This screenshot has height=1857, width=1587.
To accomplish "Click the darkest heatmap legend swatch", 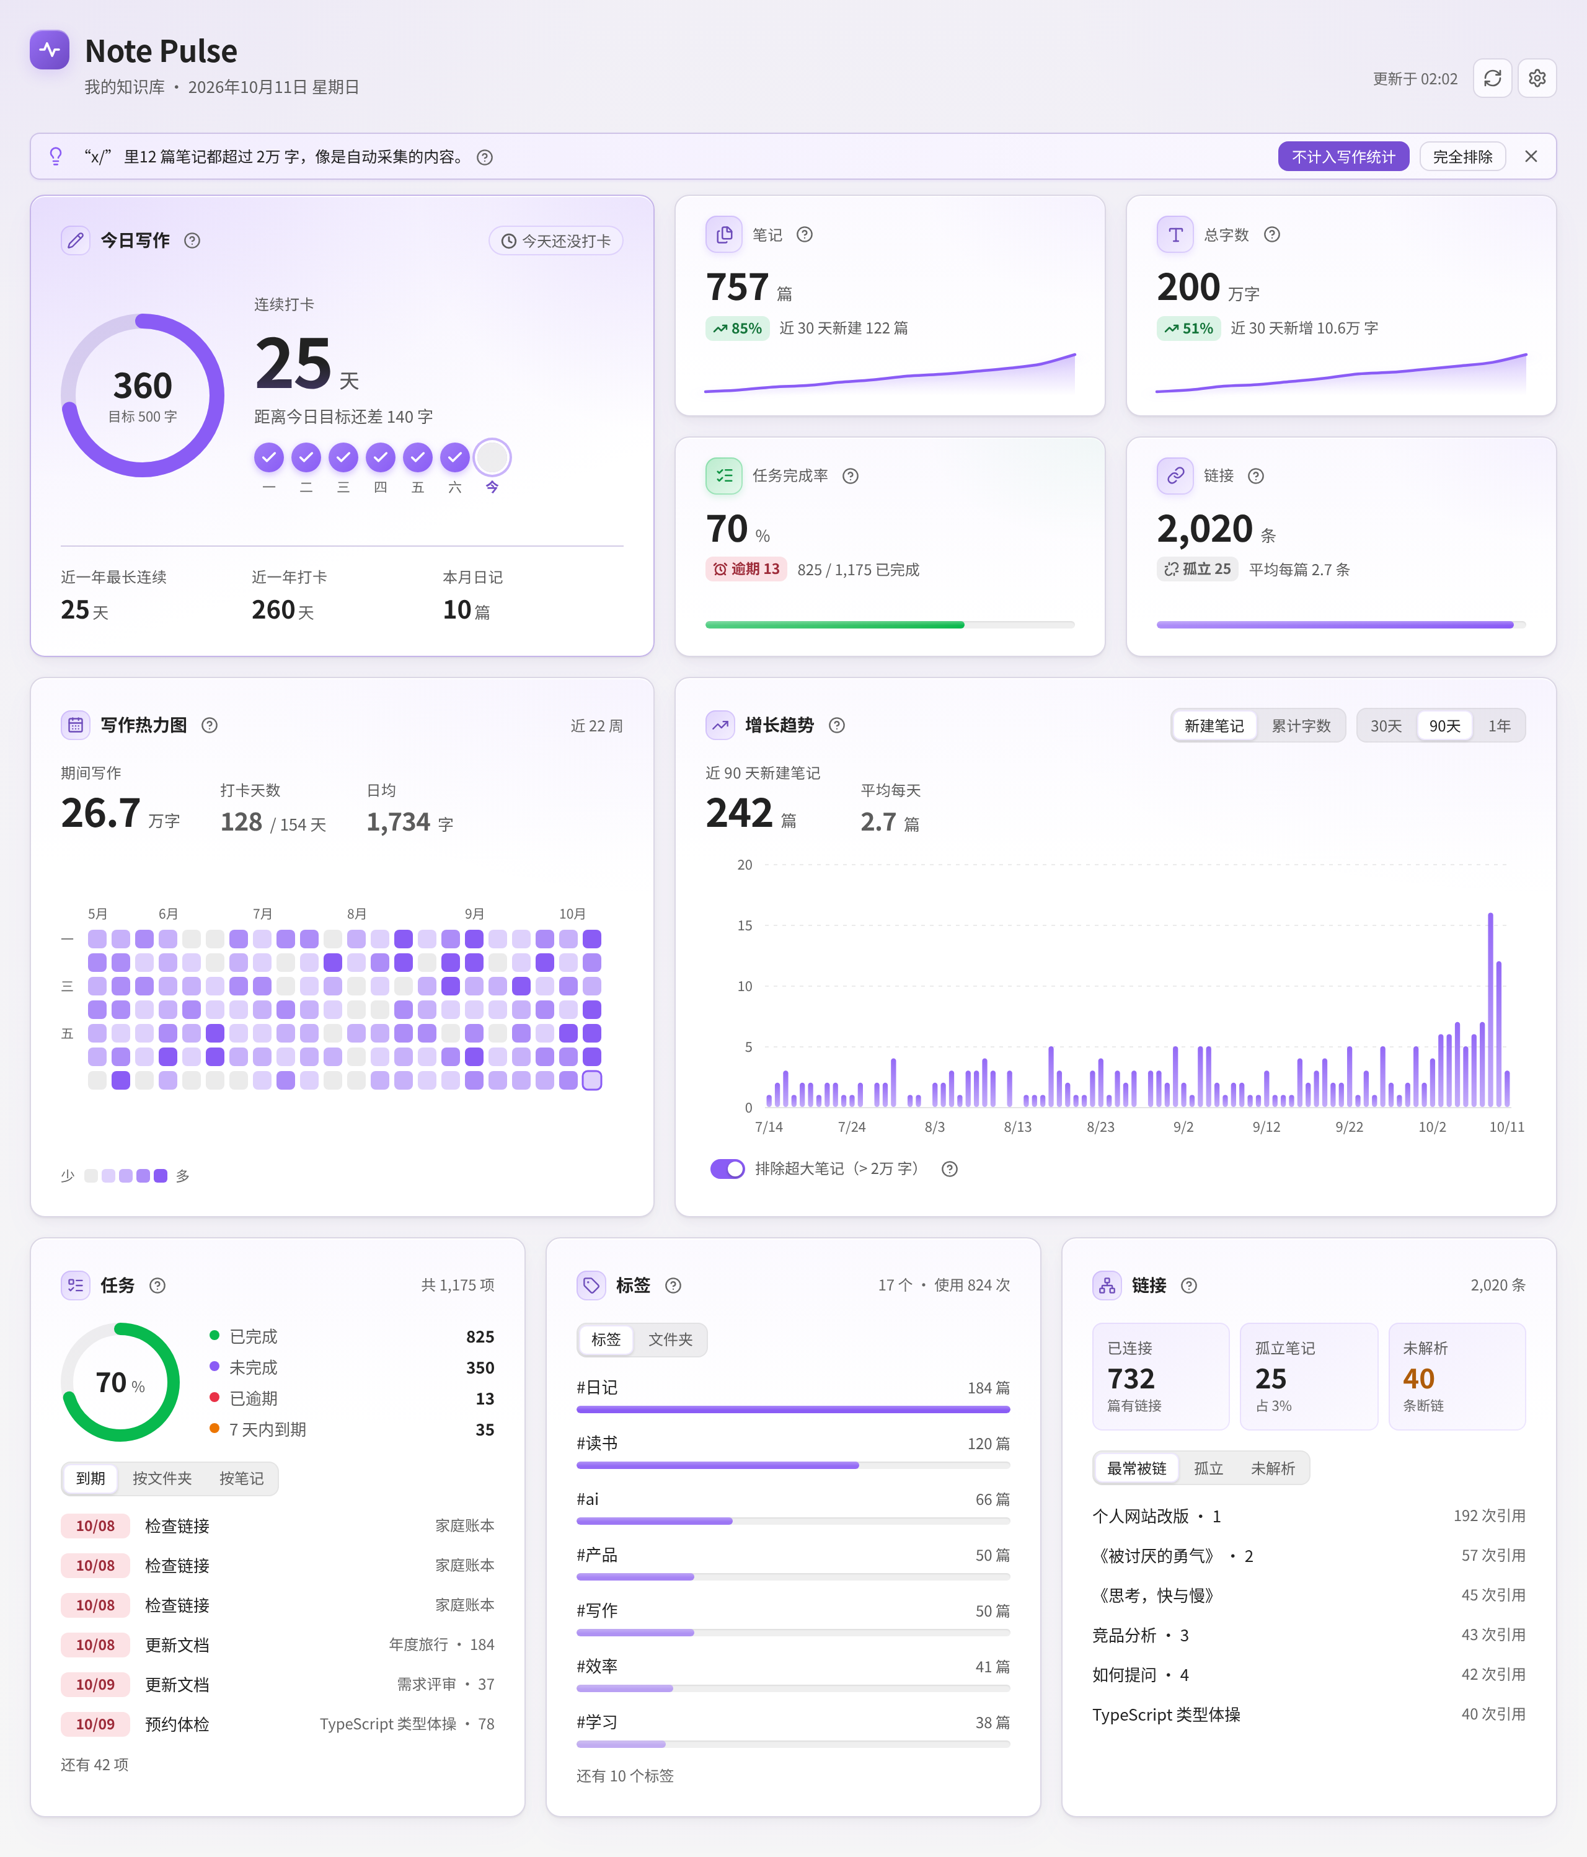I will point(161,1176).
